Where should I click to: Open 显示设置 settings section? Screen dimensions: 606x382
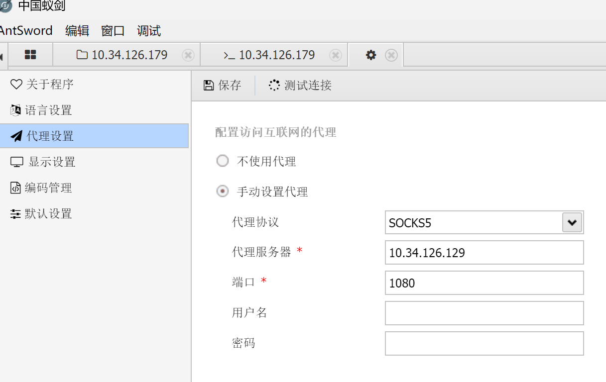coord(95,162)
